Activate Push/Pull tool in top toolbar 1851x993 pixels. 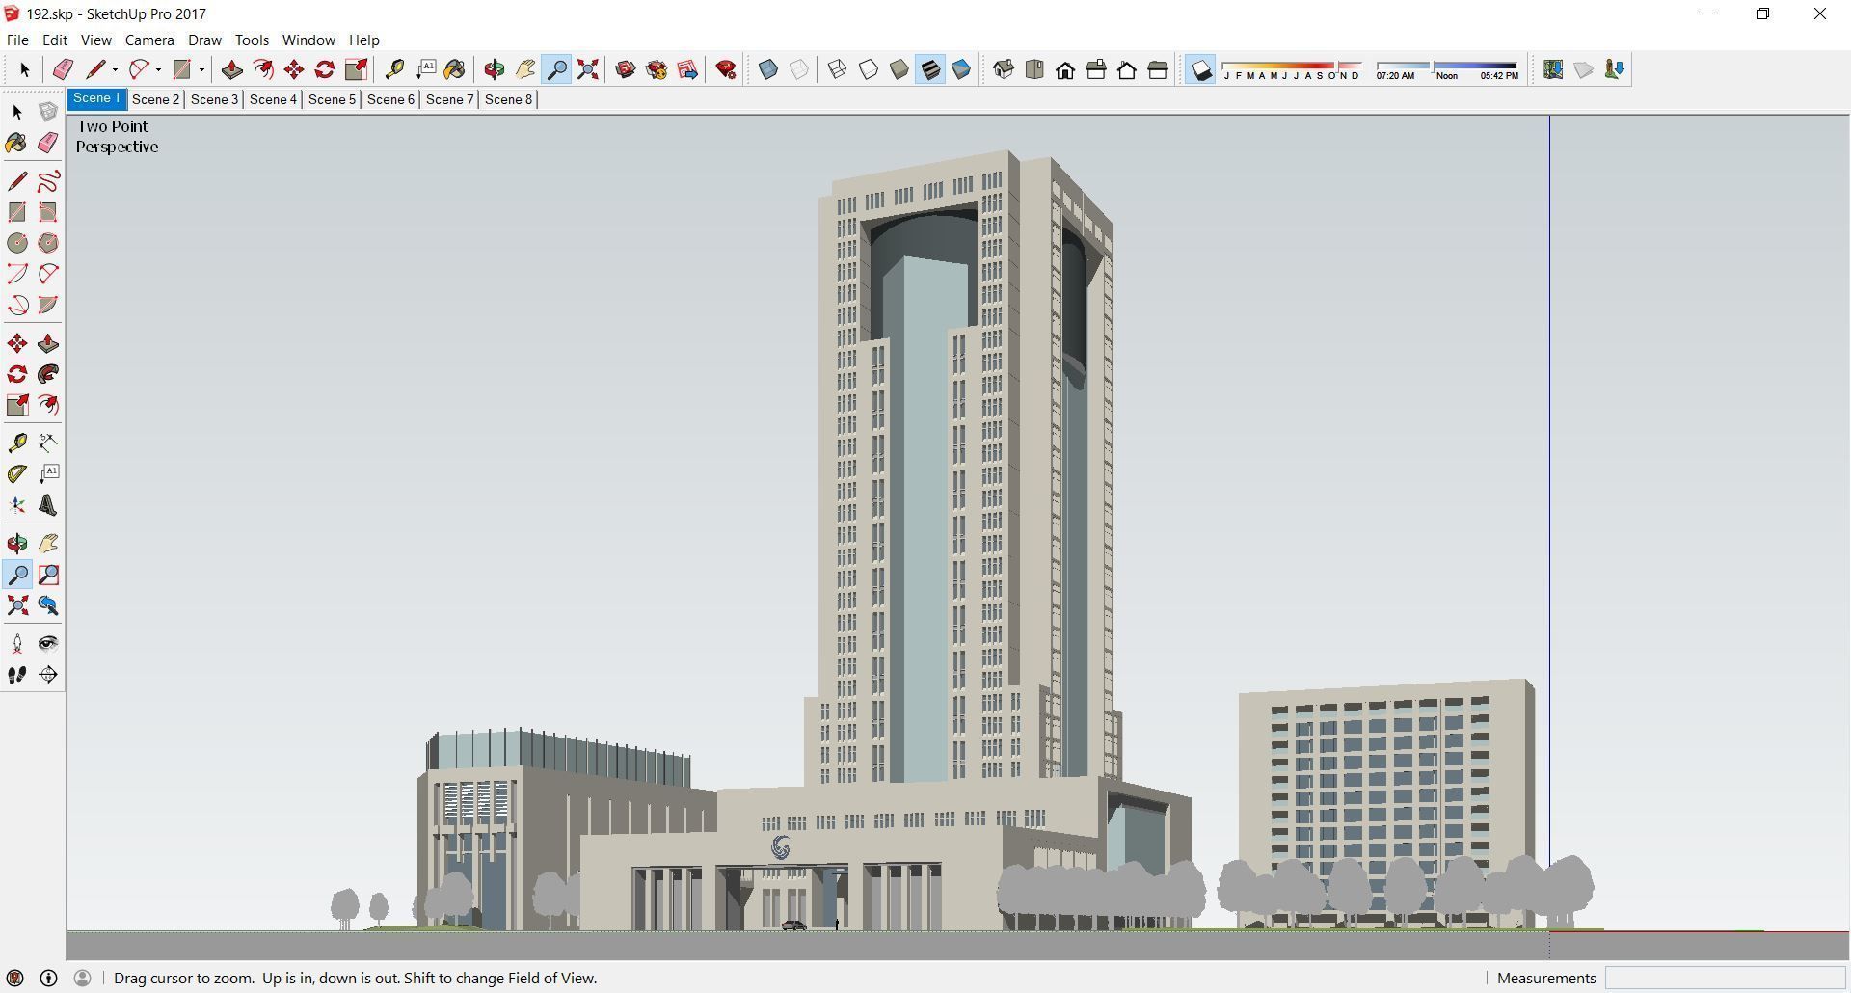pos(231,69)
